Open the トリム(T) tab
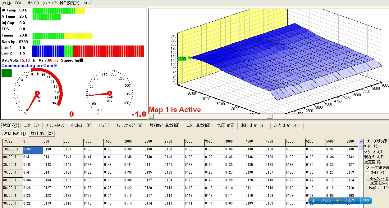Screen dimensions: 389x208 (x=104, y=125)
